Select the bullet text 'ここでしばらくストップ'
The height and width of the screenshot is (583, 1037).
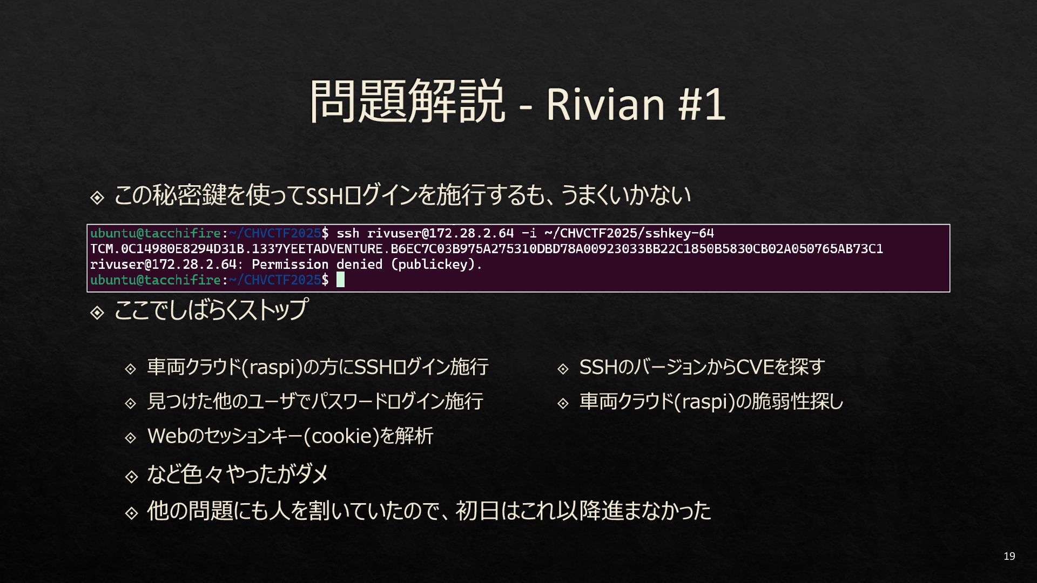tap(211, 310)
